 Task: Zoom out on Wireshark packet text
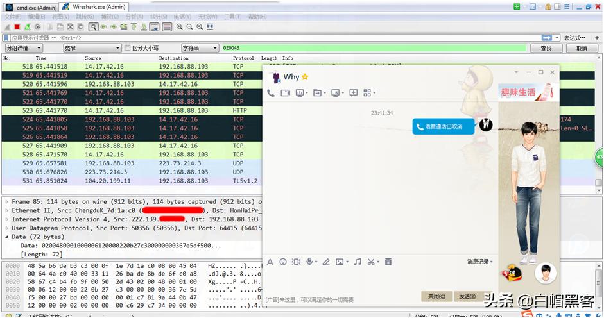[x=189, y=27]
